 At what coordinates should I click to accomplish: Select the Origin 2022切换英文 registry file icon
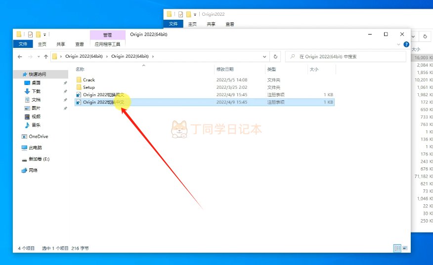coord(79,95)
